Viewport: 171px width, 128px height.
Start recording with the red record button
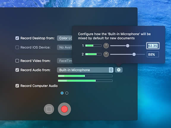click(x=64, y=109)
